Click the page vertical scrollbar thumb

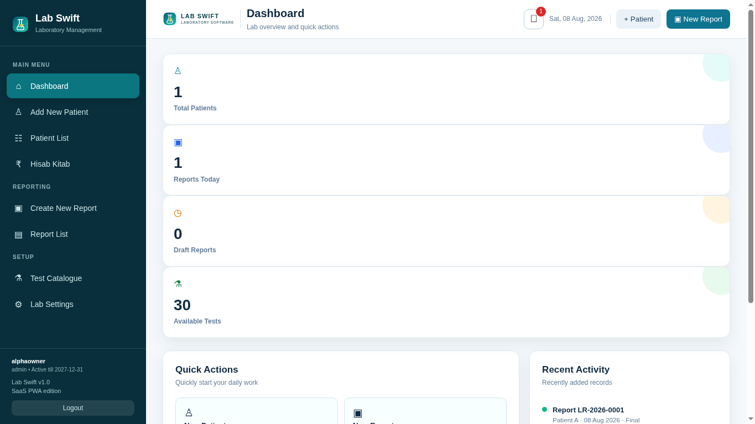pos(751,156)
